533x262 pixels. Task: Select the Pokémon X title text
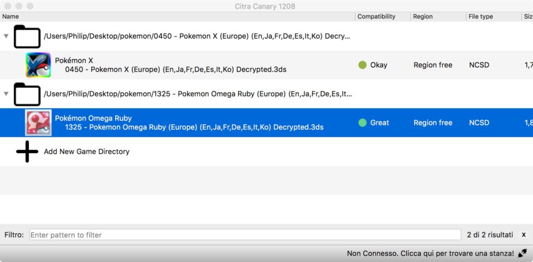pyautogui.click(x=74, y=61)
